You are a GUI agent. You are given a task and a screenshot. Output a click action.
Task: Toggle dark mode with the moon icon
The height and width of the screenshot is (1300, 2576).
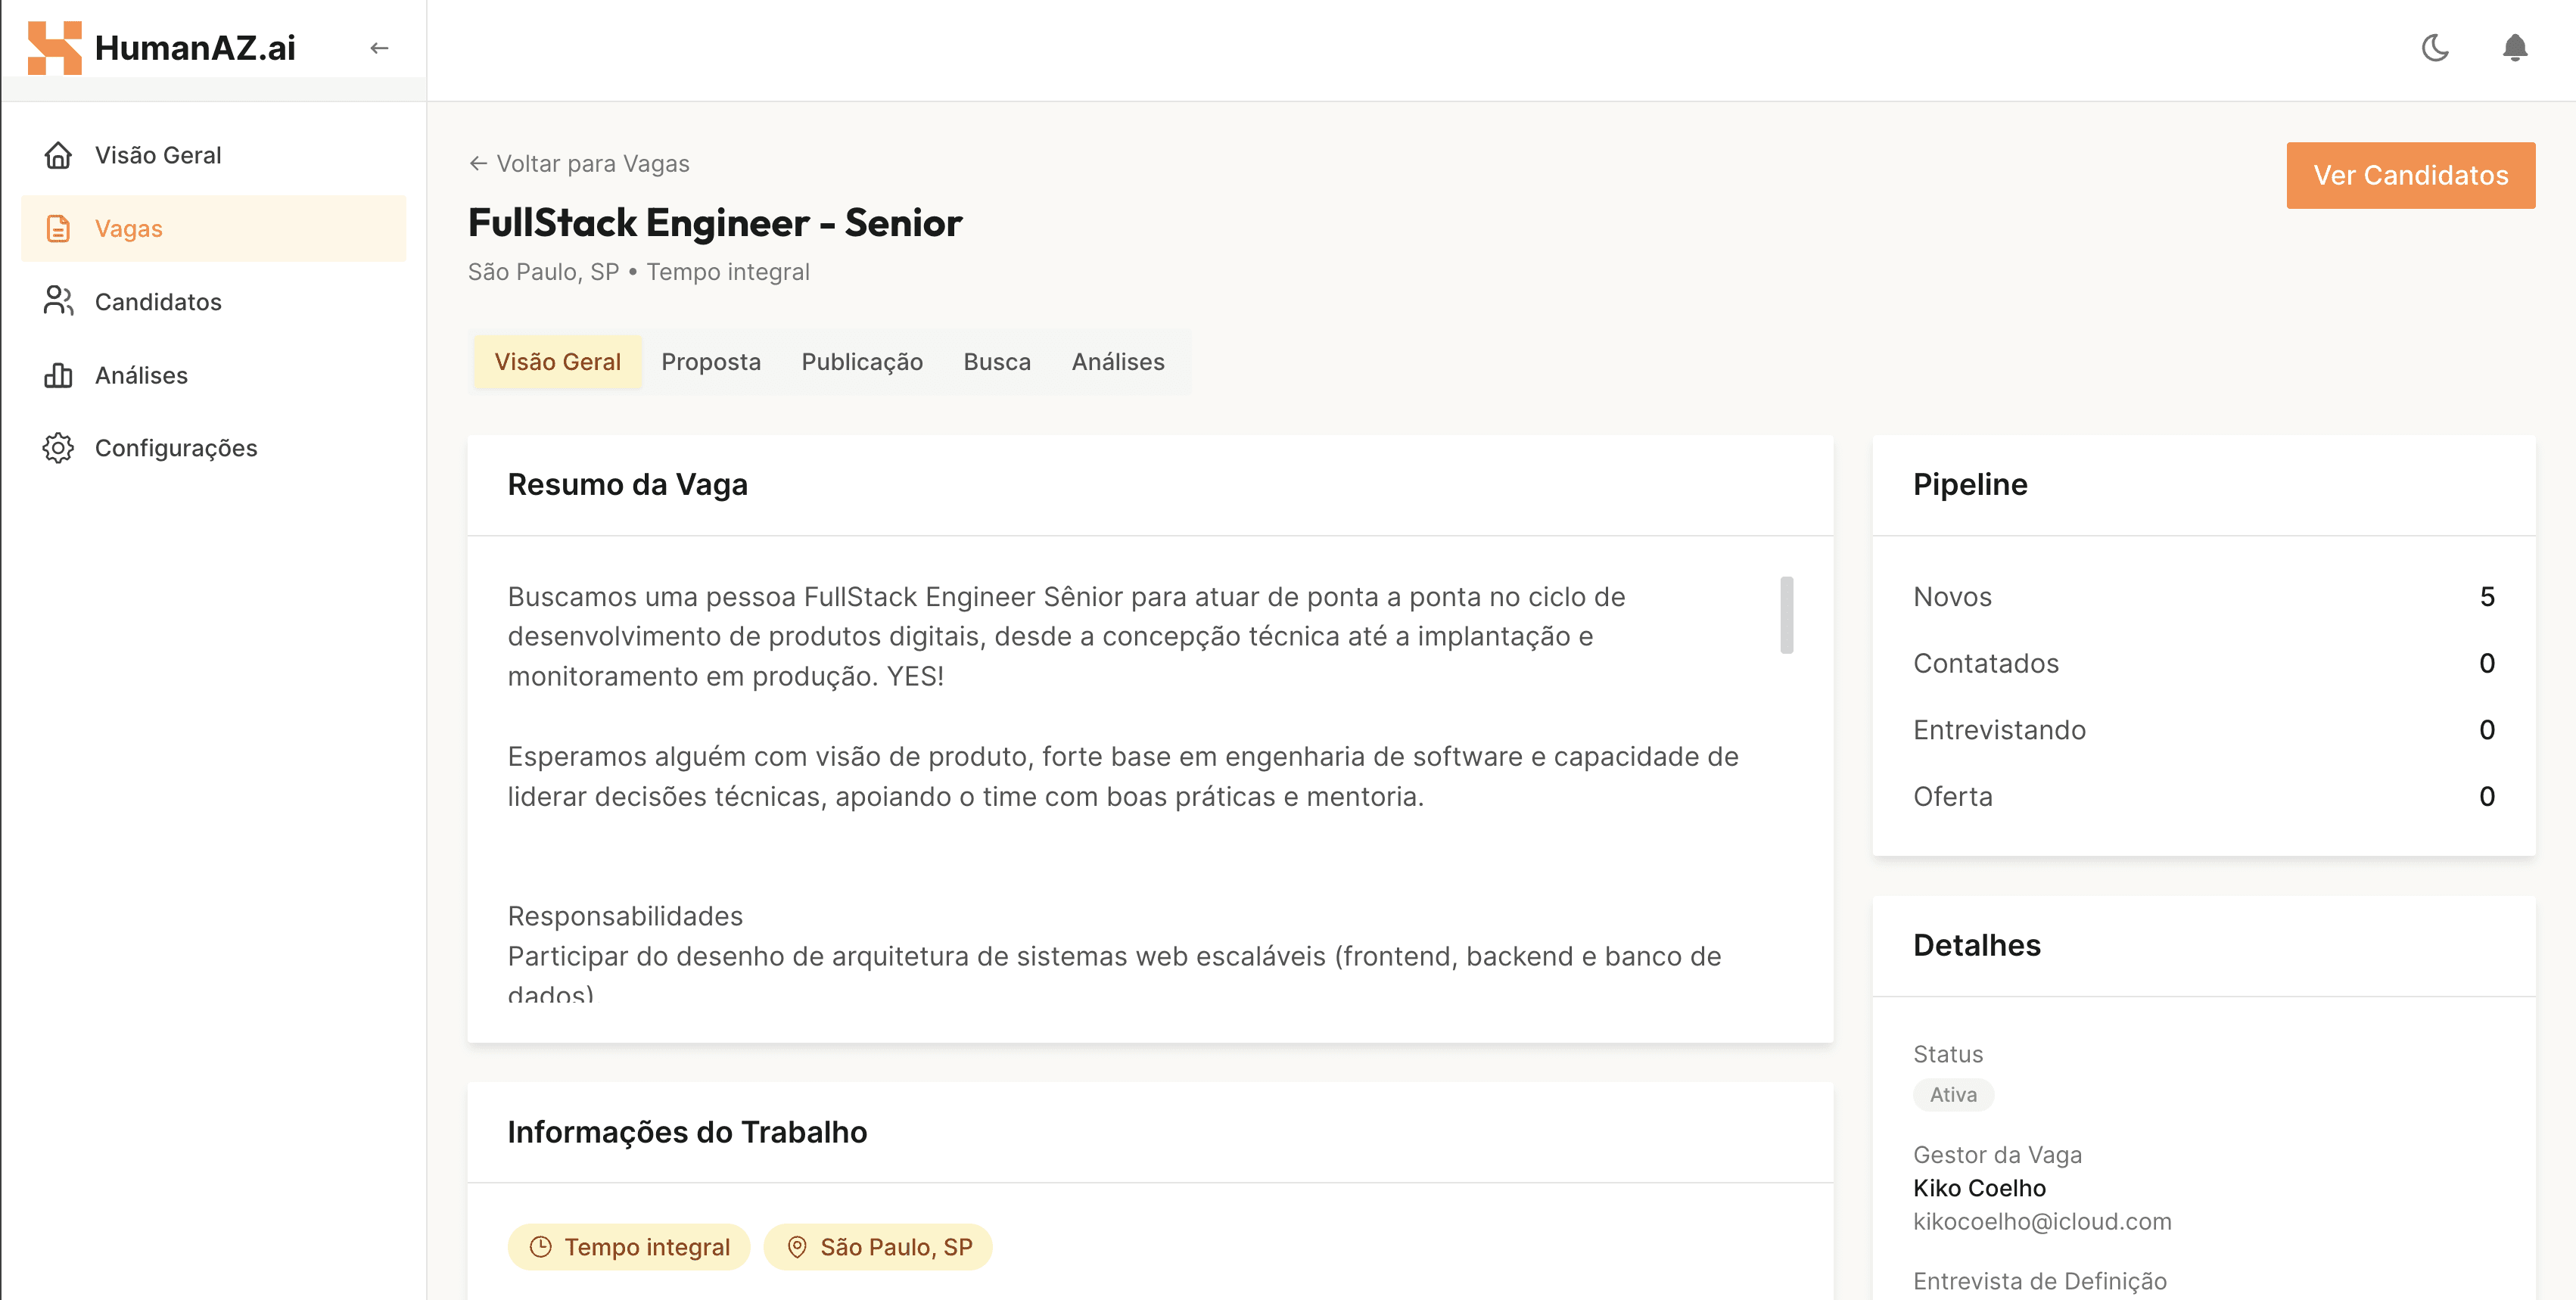coord(2435,47)
